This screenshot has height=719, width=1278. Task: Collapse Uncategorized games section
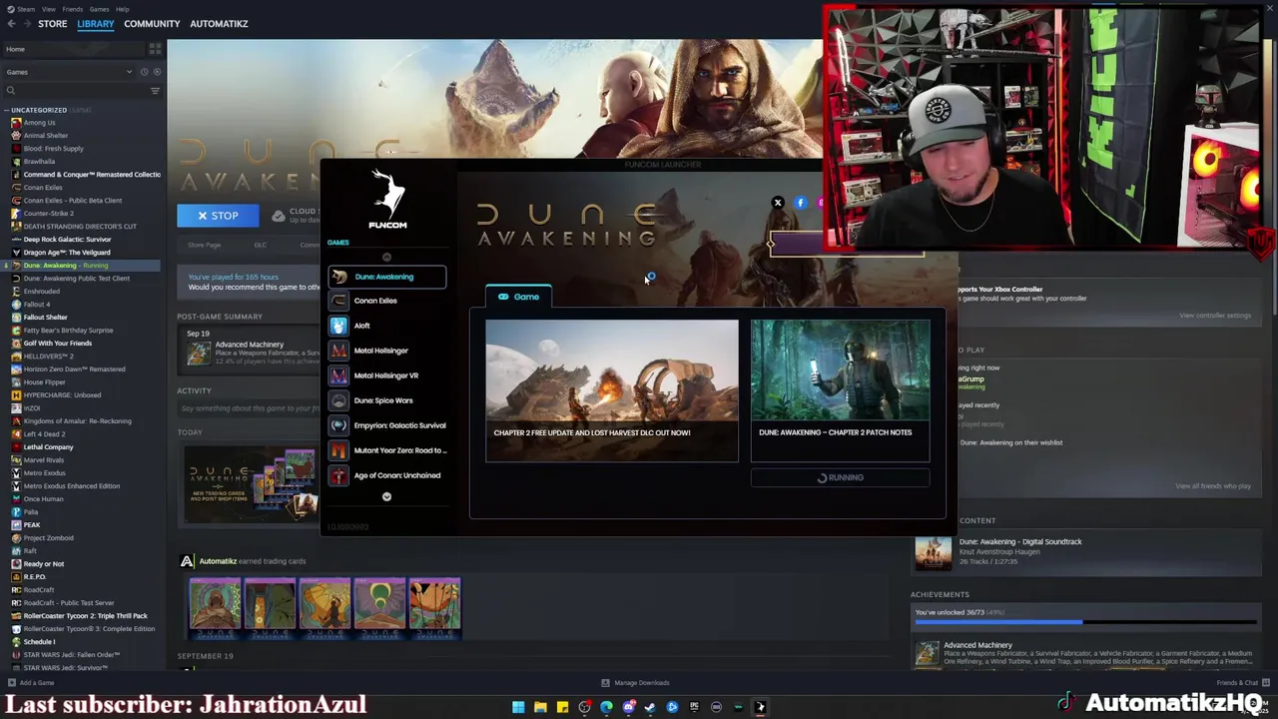(x=7, y=110)
